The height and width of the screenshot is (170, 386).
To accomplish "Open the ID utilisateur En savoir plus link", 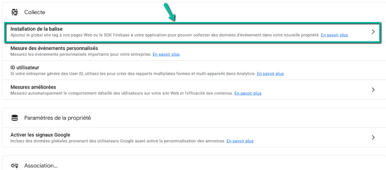I will (270, 73).
